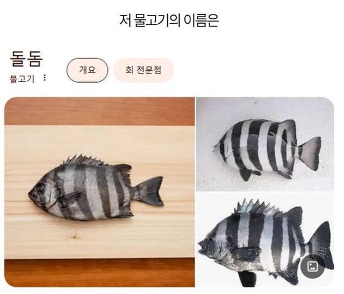
Task: Click the 물고기 category label
Action: point(22,79)
